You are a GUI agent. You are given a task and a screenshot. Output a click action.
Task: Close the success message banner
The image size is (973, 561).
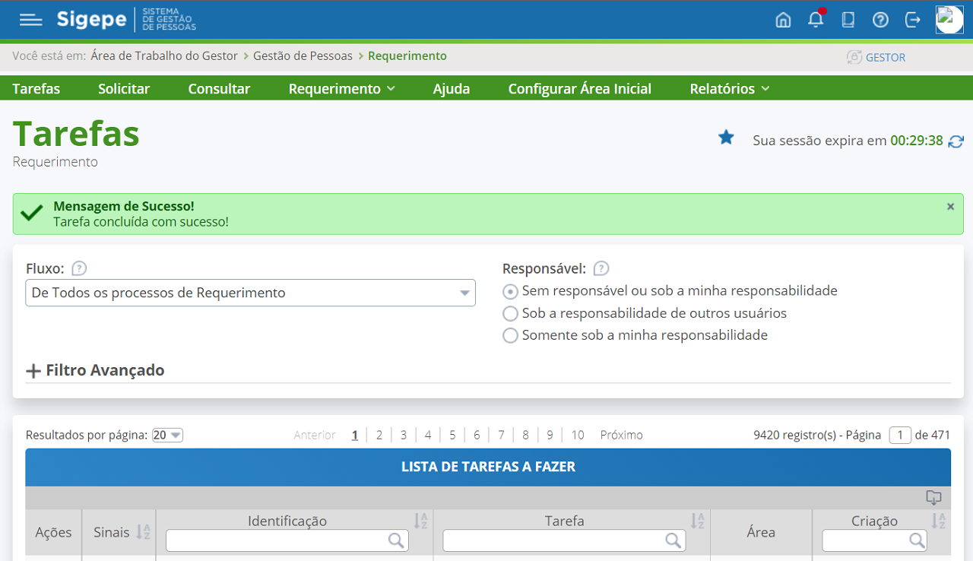coord(950,206)
